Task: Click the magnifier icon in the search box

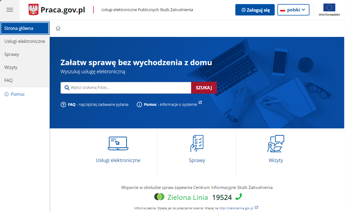Action: (67, 88)
